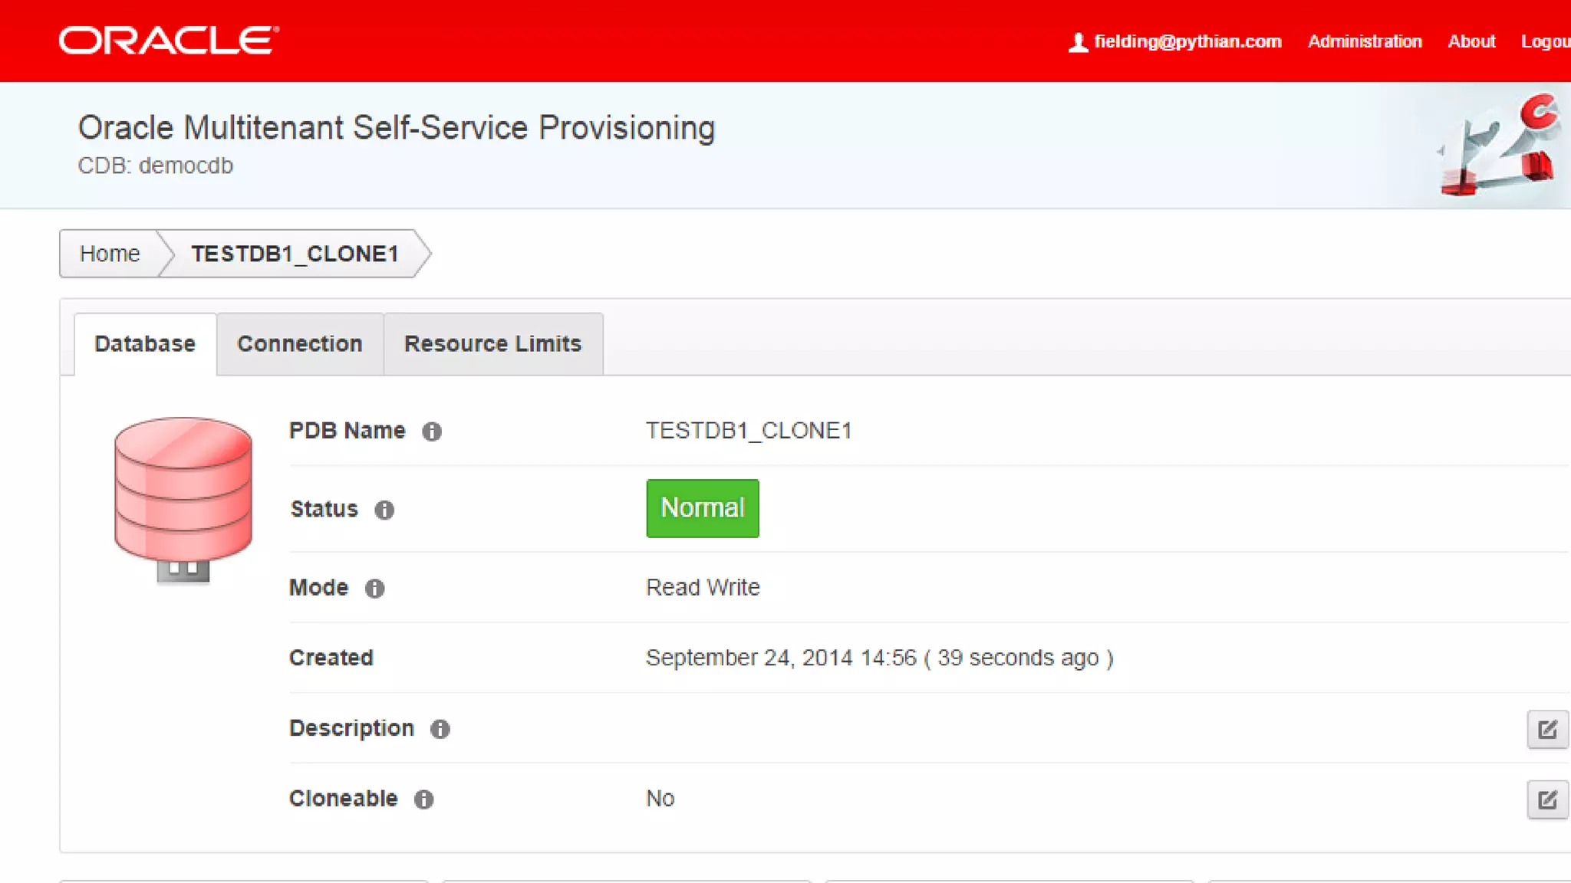Click the 12c logo graphic

(x=1500, y=146)
